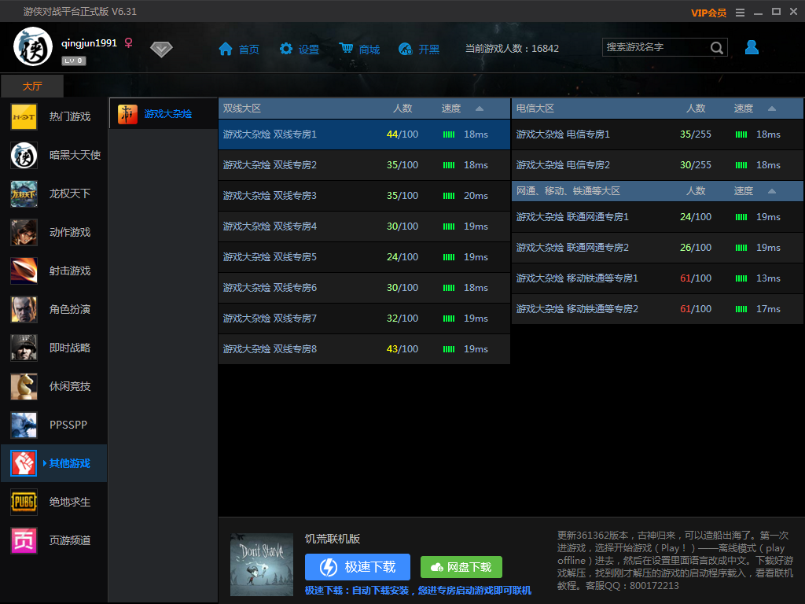
Task: Select room 双线专房4
Action: click(x=364, y=226)
